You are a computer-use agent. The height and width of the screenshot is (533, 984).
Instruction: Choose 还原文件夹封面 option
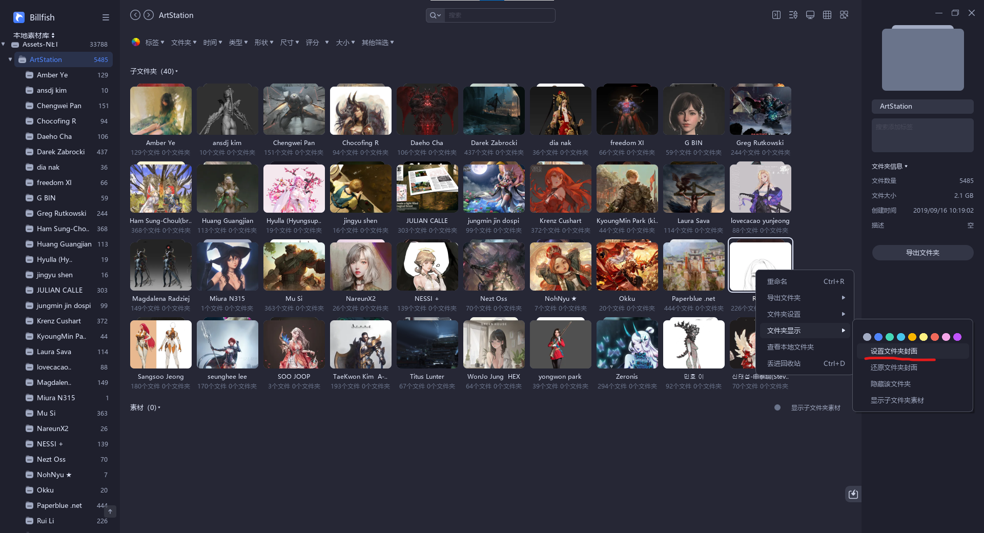pos(913,367)
